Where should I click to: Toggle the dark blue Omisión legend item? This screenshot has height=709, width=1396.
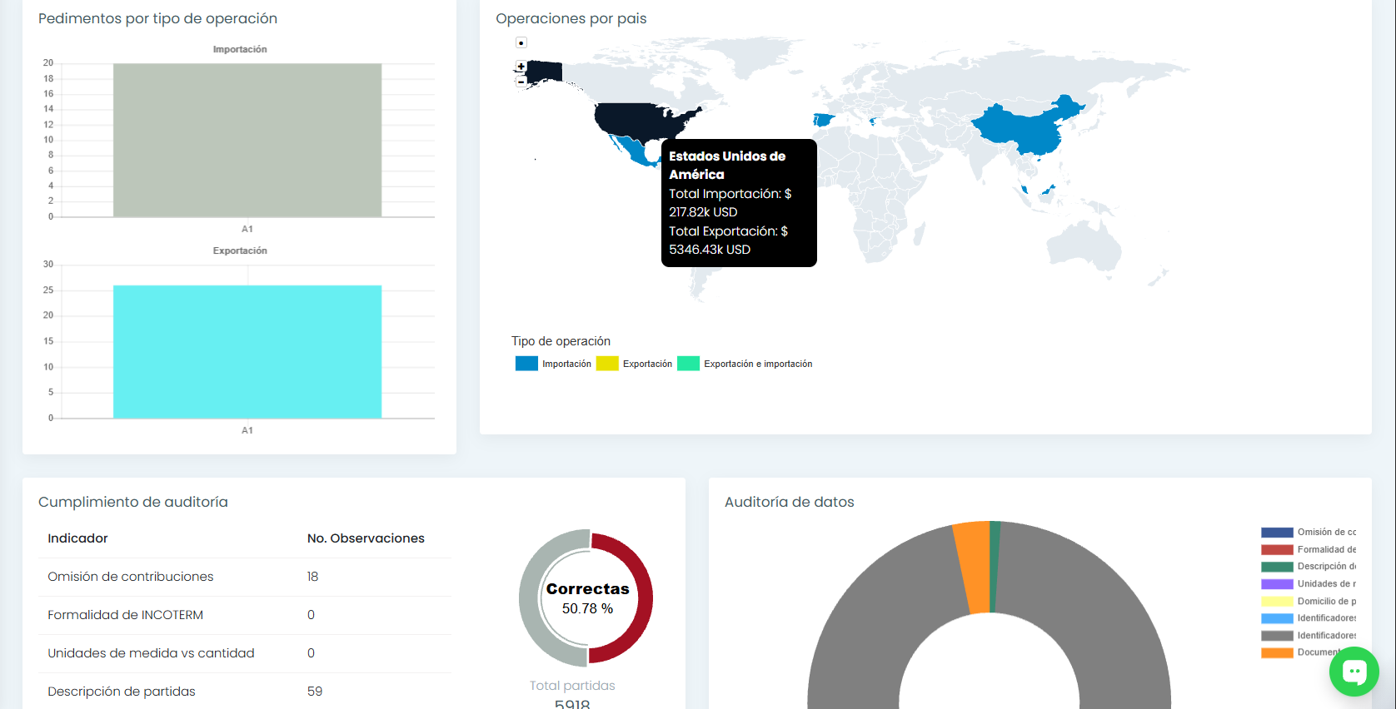[1309, 533]
